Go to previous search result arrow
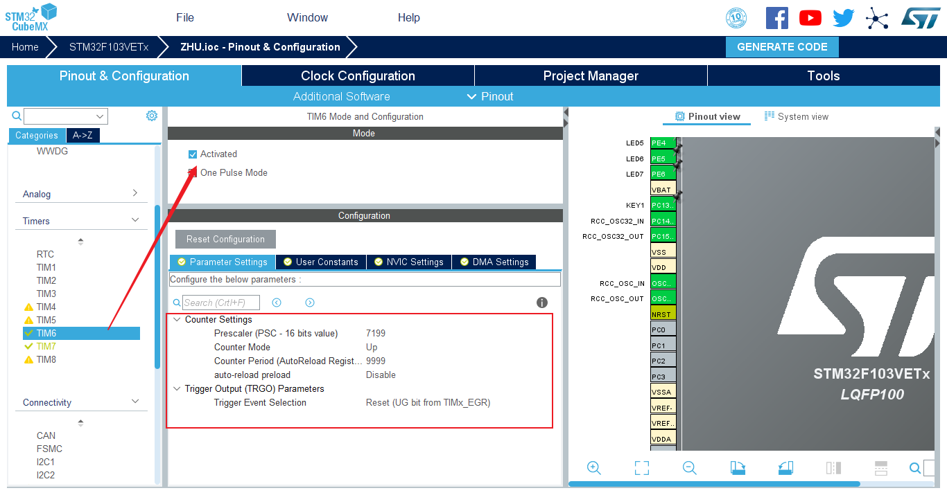This screenshot has height=495, width=947. (277, 303)
